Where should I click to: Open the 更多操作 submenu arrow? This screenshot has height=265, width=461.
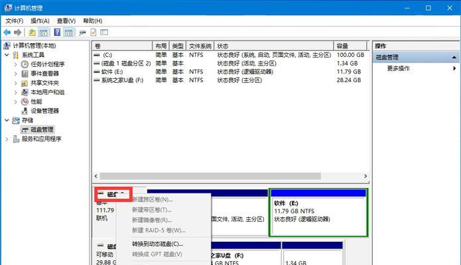[454, 68]
